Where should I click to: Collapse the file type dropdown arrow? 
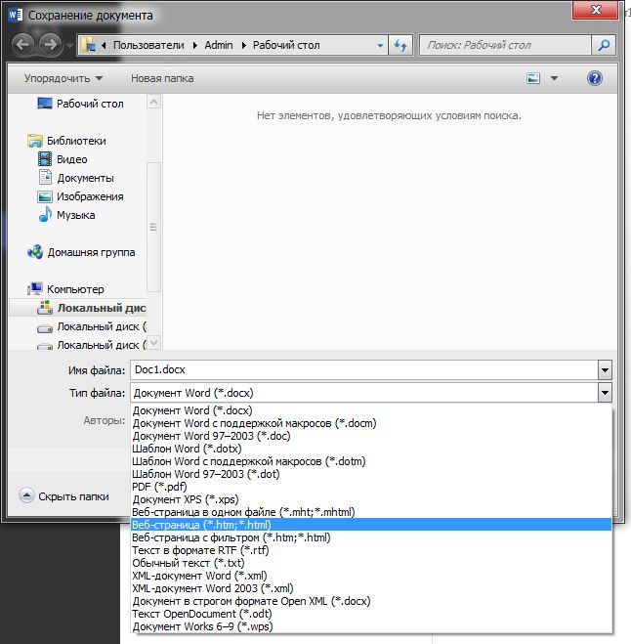605,393
